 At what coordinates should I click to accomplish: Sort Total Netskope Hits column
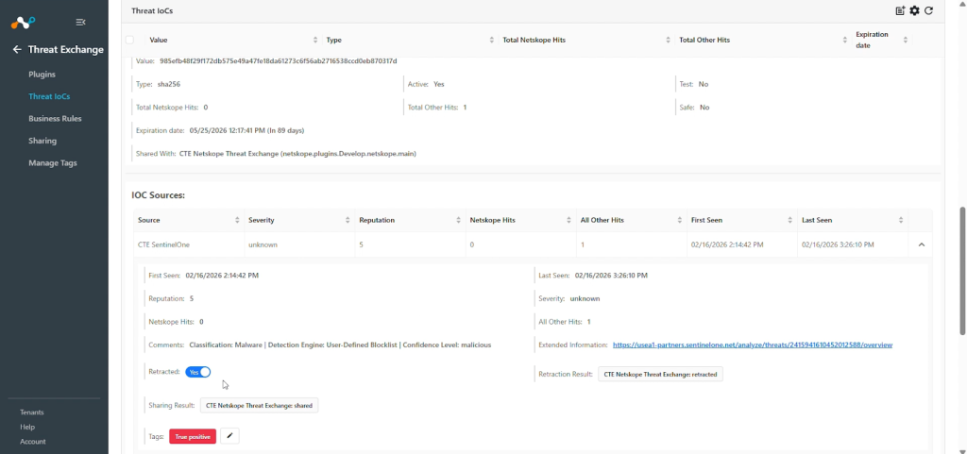coord(668,40)
